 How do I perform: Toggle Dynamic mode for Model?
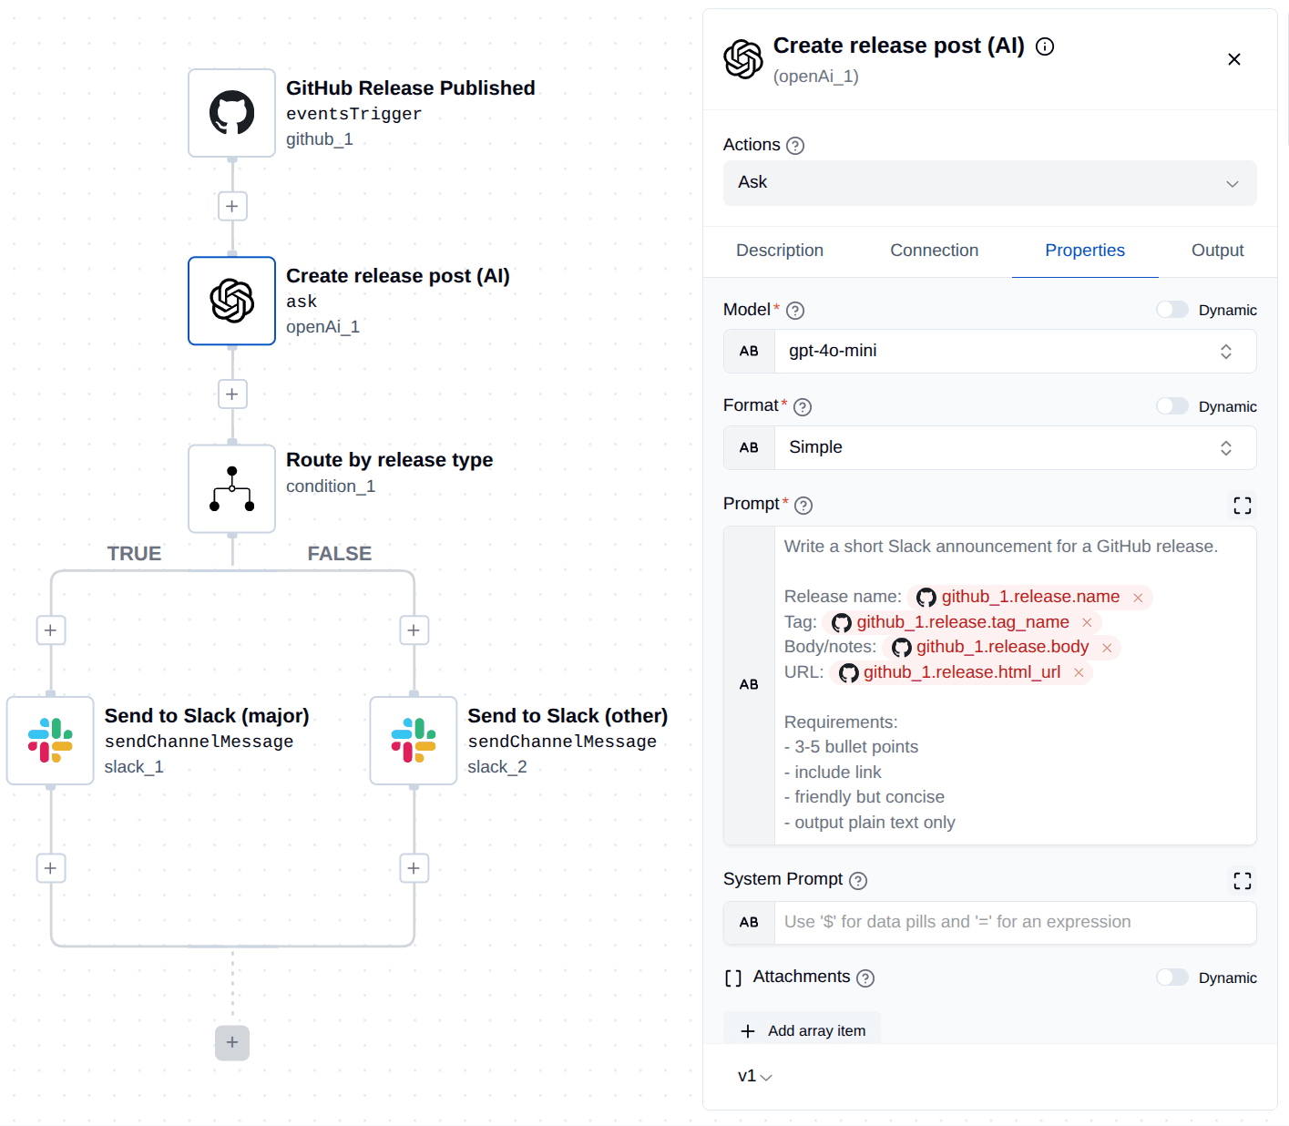(1172, 310)
